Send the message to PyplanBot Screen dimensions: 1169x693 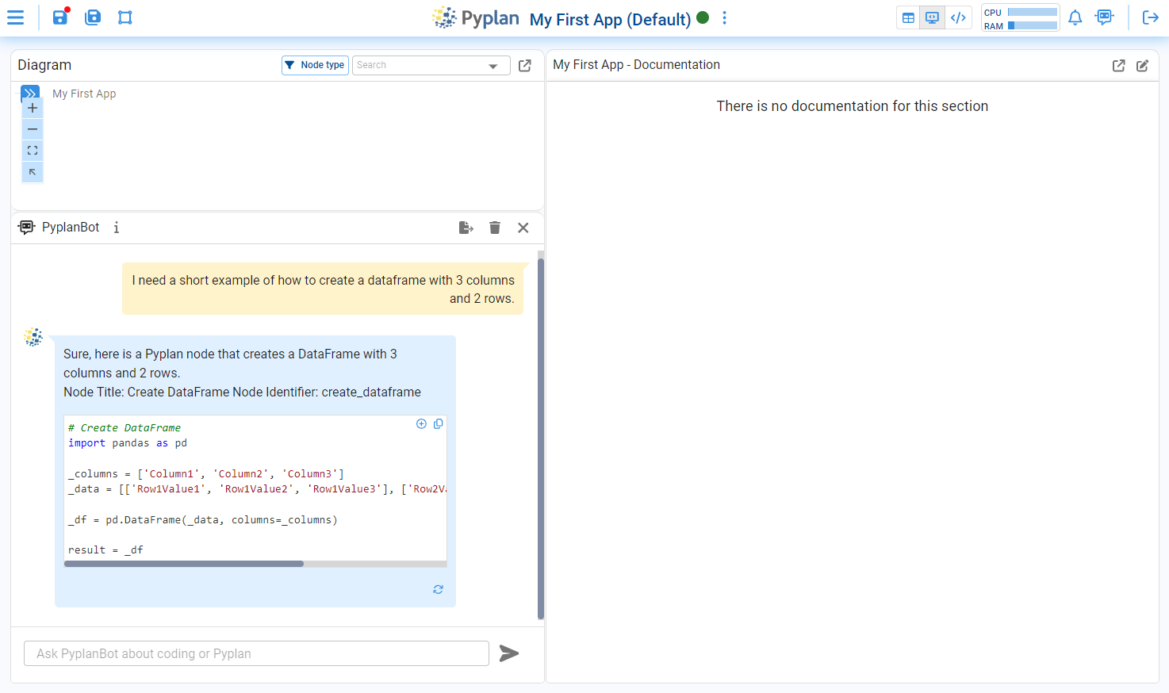pos(509,653)
